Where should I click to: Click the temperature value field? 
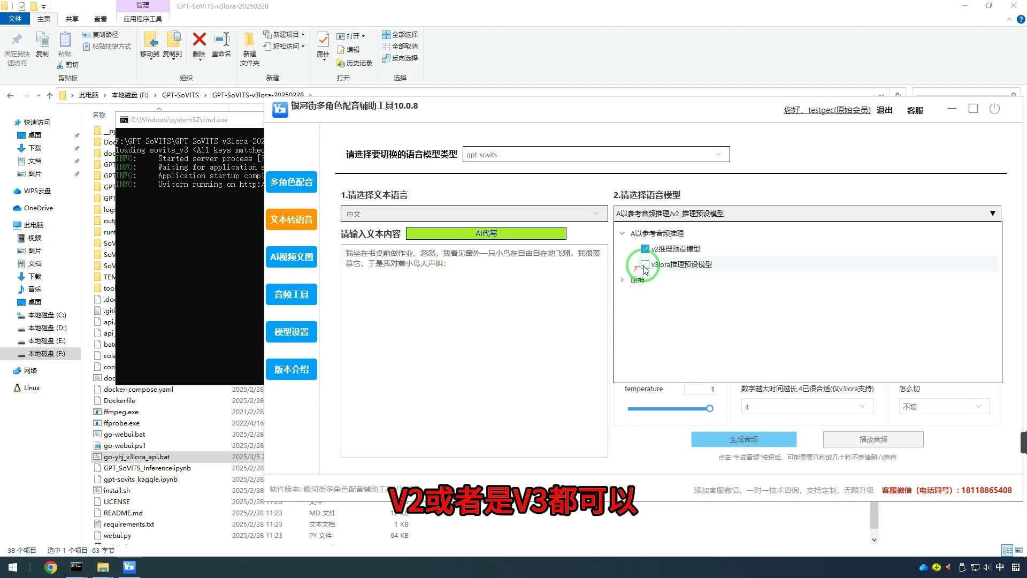pos(700,389)
